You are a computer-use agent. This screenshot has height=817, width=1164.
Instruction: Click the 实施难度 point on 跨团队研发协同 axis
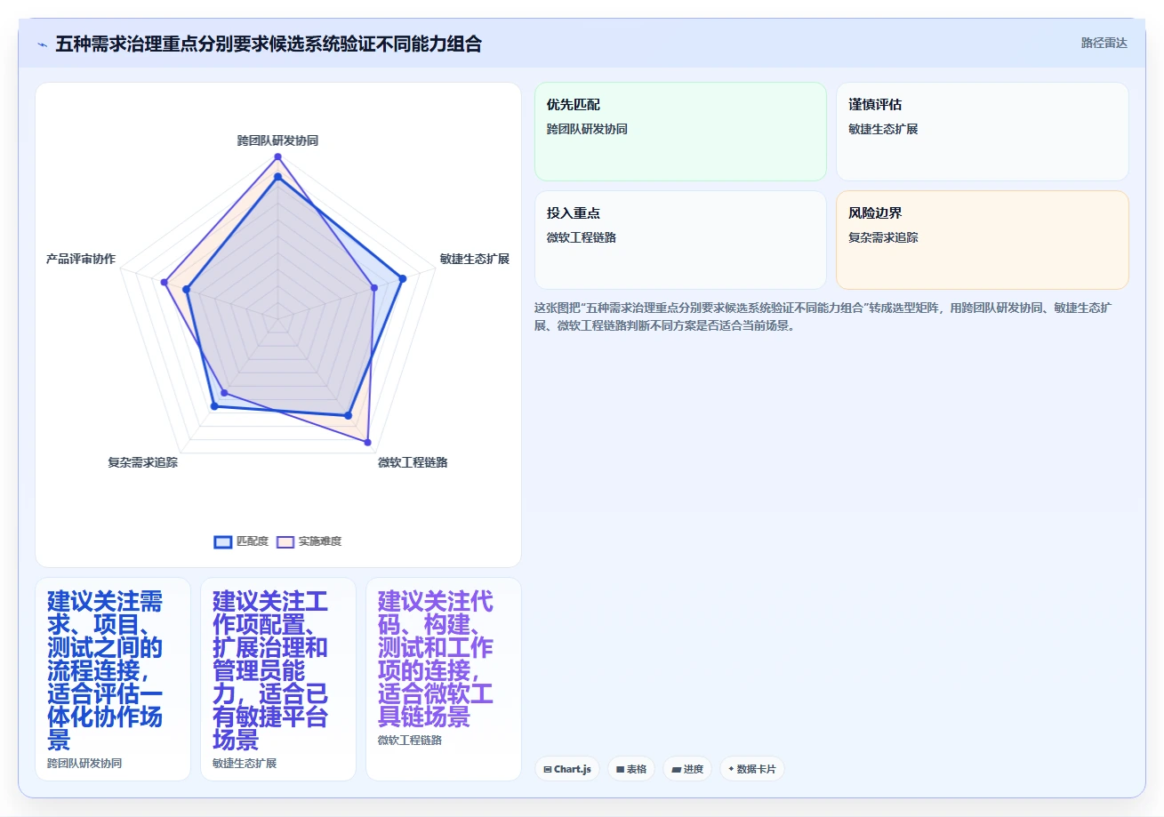pyautogui.click(x=277, y=156)
